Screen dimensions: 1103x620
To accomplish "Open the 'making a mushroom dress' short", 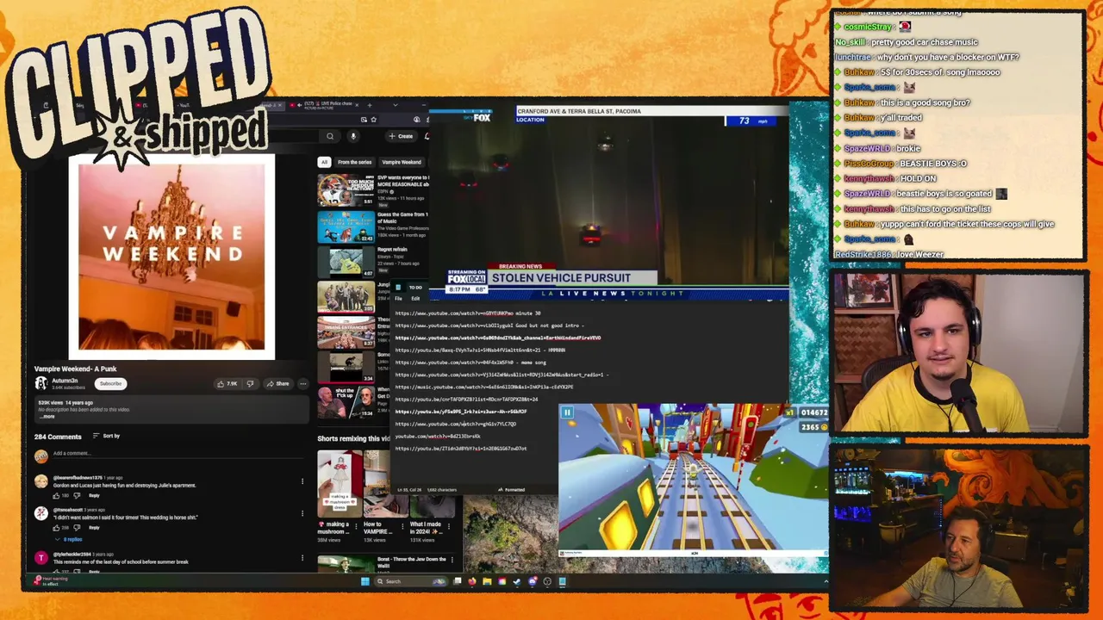I will [x=340, y=484].
